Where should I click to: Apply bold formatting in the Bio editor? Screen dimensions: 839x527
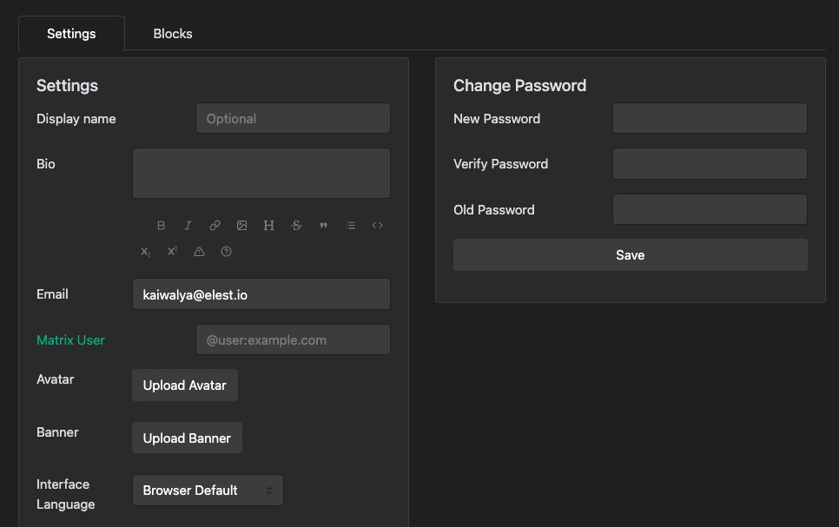(x=161, y=225)
